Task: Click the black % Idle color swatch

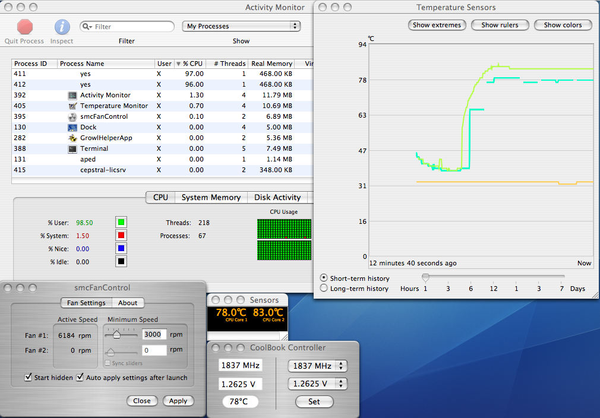Action: (x=121, y=261)
